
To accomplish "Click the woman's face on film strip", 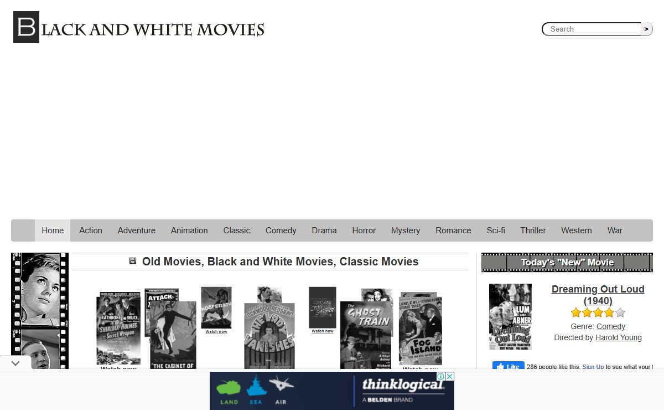I will [x=40, y=290].
